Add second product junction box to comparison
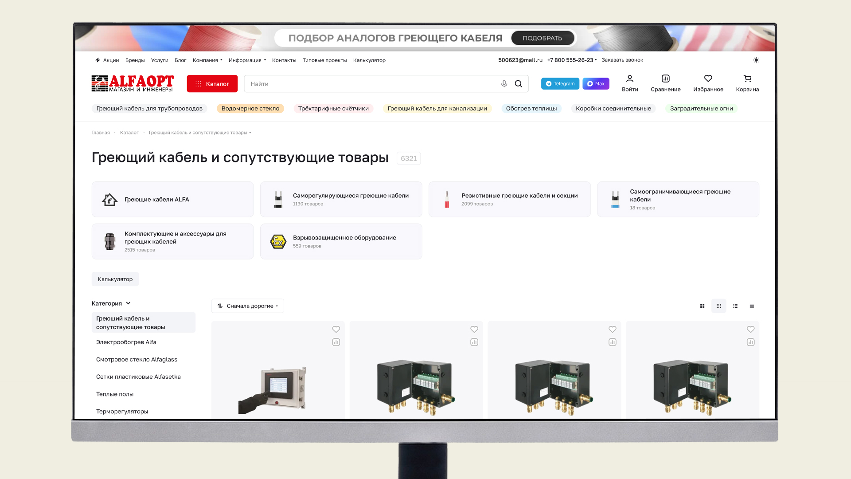 (474, 342)
